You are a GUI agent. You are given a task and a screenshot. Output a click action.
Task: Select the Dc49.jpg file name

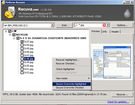tap(29, 62)
